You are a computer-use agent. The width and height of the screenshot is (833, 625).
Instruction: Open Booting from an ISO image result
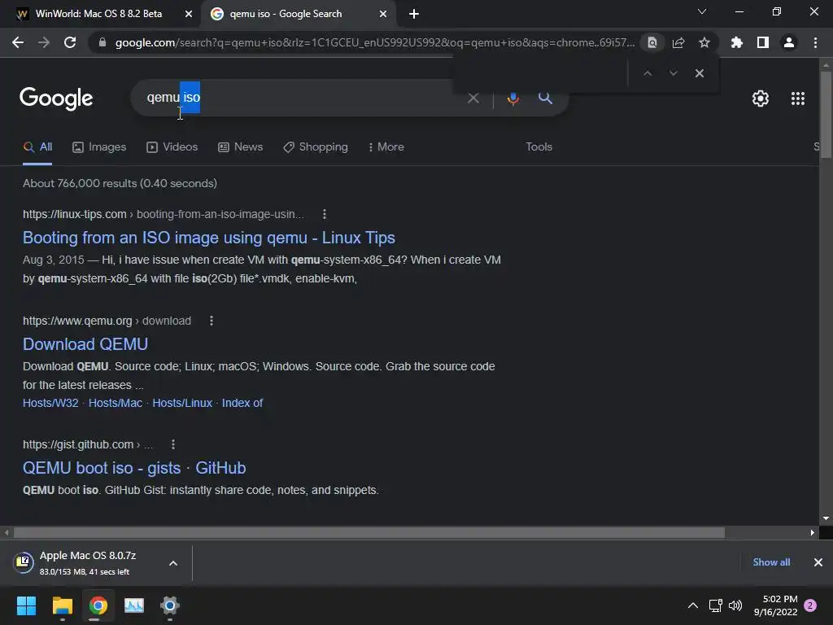[209, 238]
